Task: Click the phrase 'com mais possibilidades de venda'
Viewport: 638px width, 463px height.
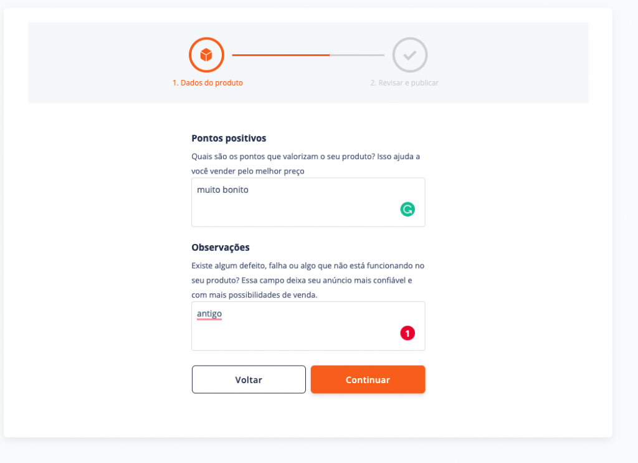Action: pyautogui.click(x=254, y=295)
